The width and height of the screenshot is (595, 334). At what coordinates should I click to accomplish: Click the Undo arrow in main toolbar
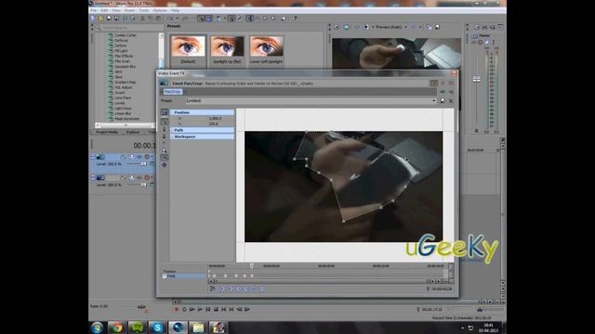(x=170, y=19)
